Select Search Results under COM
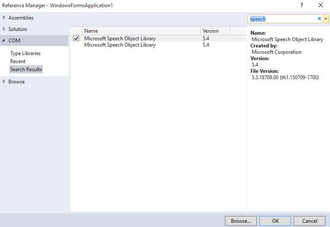 pos(26,69)
